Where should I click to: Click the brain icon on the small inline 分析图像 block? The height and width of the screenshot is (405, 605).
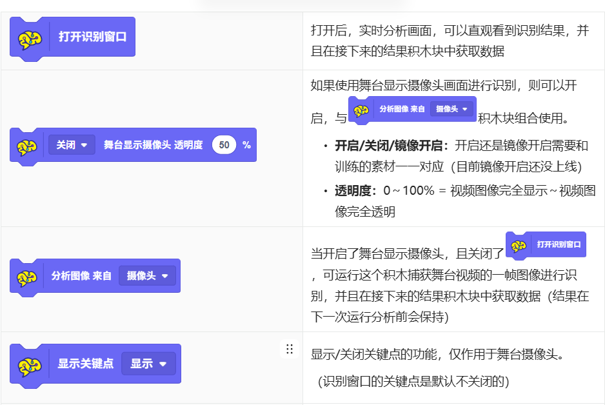[361, 110]
